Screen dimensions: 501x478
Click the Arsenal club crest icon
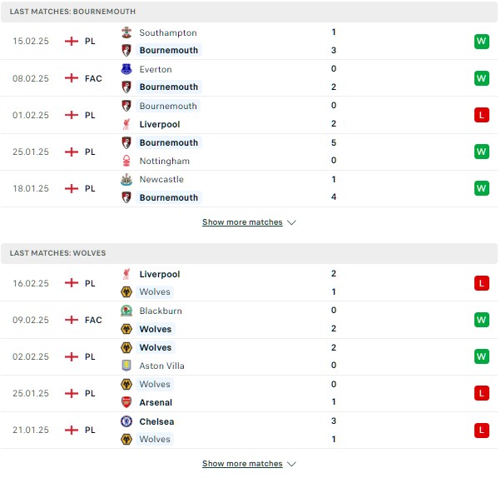click(126, 402)
